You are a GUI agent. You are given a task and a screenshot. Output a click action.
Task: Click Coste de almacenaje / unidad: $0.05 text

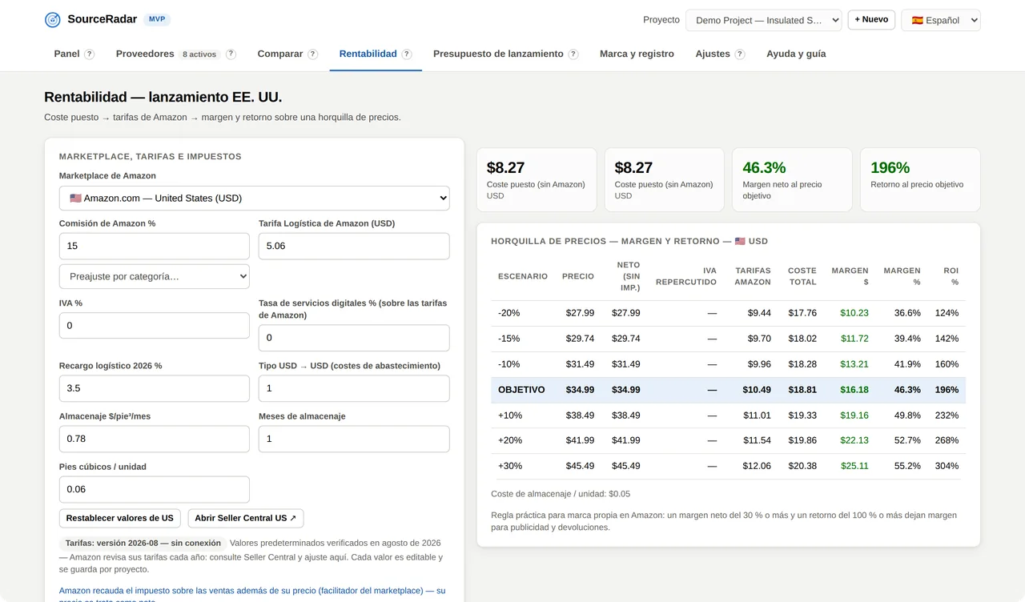click(x=561, y=494)
